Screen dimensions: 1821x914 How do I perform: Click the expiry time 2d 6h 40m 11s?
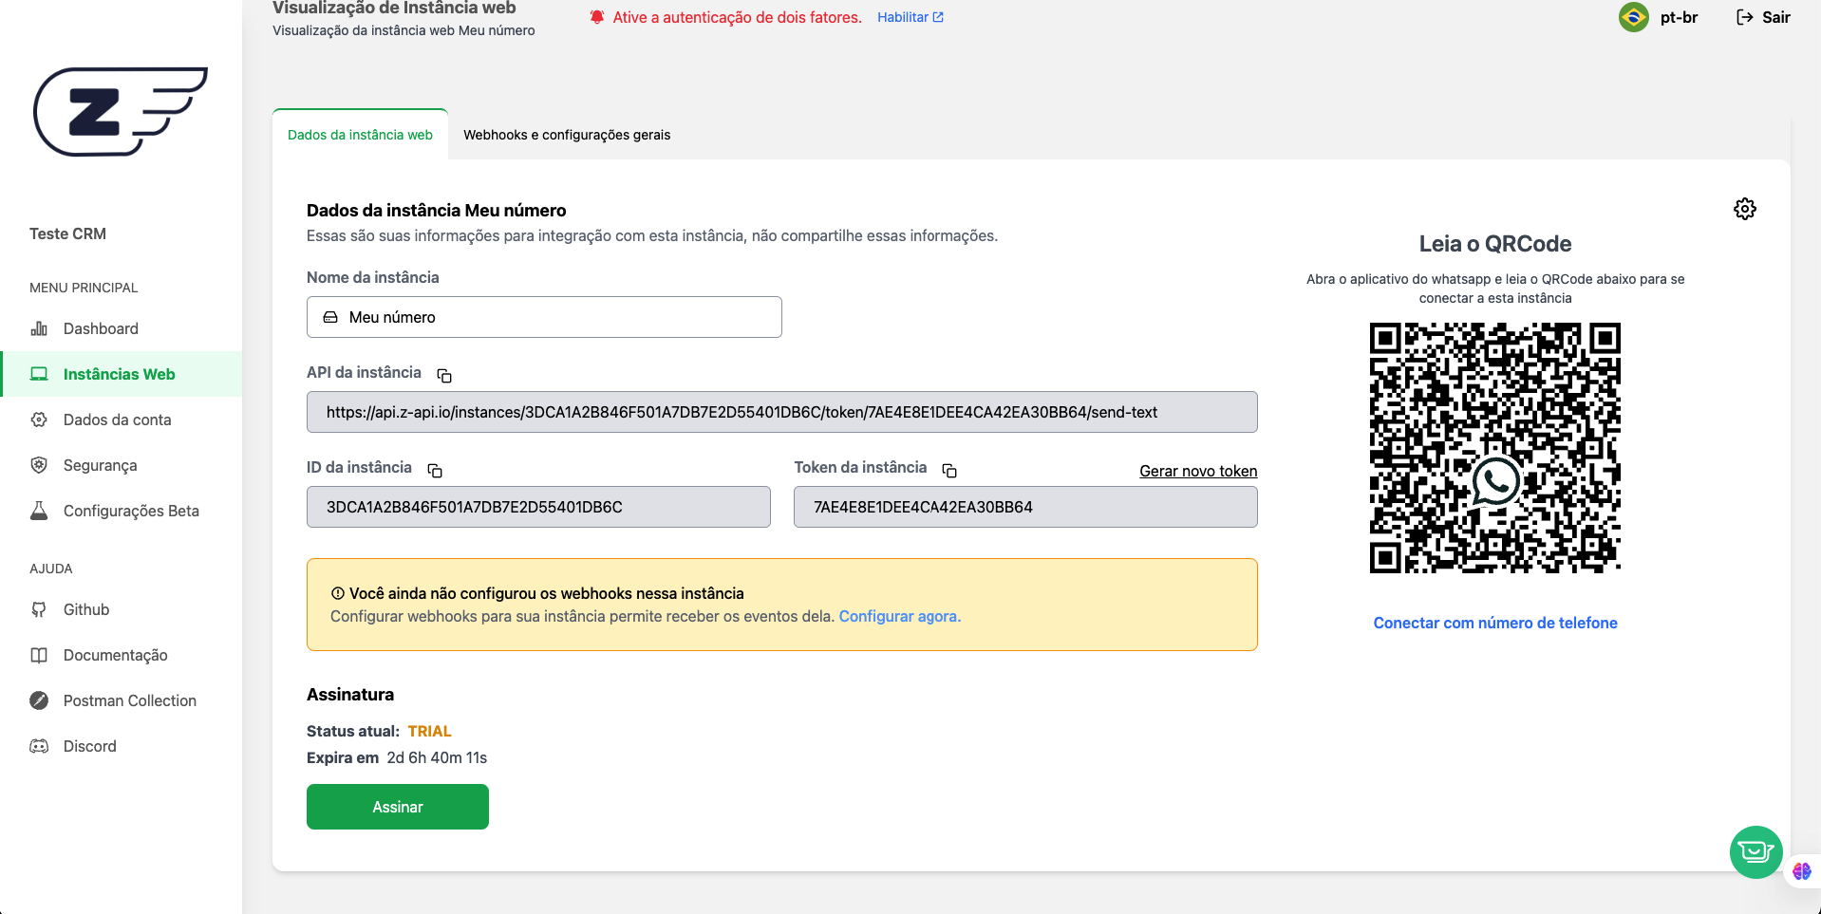coord(437,757)
